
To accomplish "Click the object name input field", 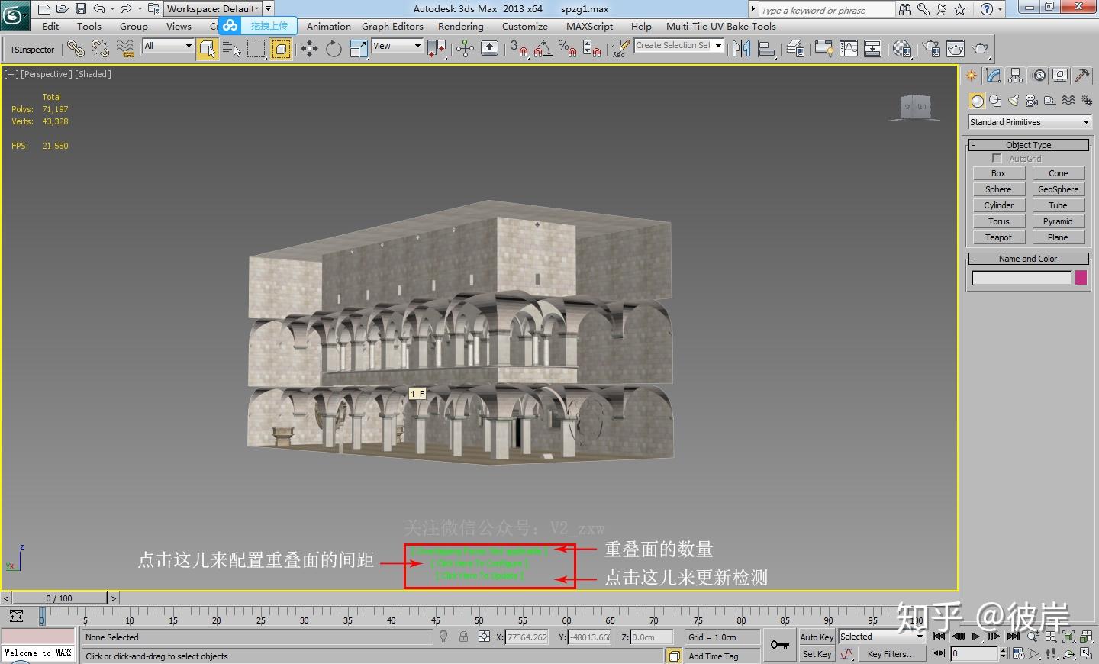I will (1021, 278).
